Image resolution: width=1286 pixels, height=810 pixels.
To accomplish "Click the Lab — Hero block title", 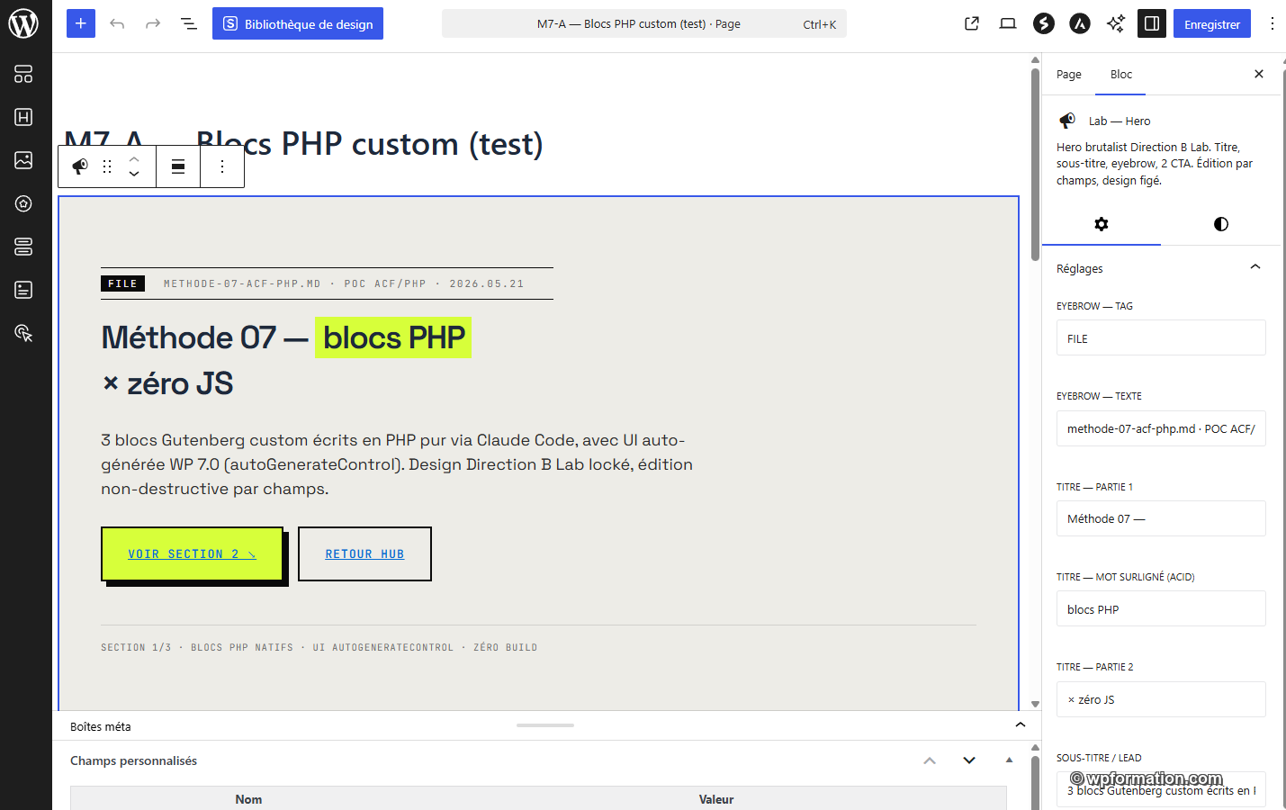I will tap(1120, 121).
